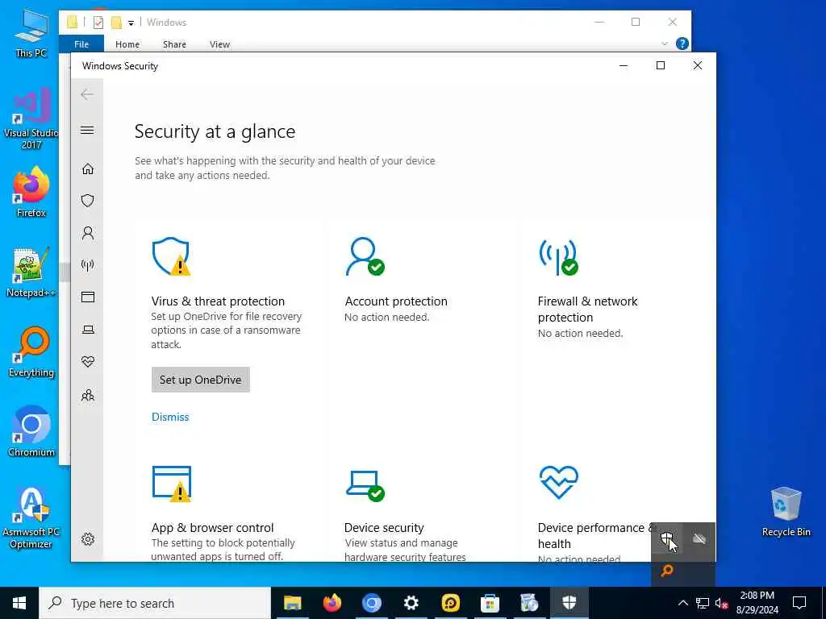
Task: Click Properties checkmark icon in Explorer title bar
Action: [98, 22]
